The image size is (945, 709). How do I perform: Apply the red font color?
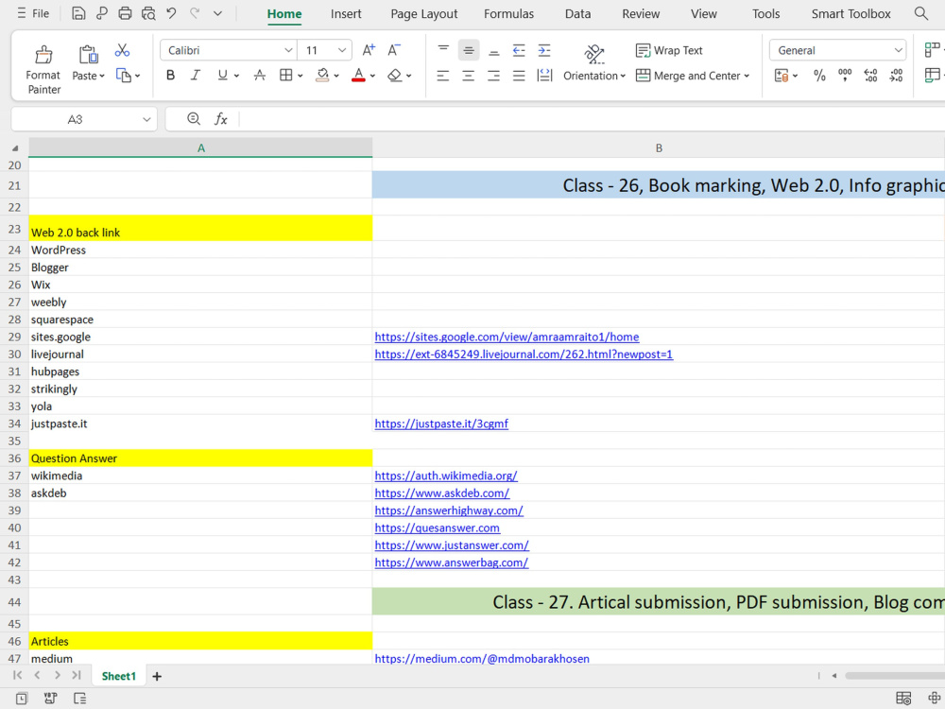358,76
